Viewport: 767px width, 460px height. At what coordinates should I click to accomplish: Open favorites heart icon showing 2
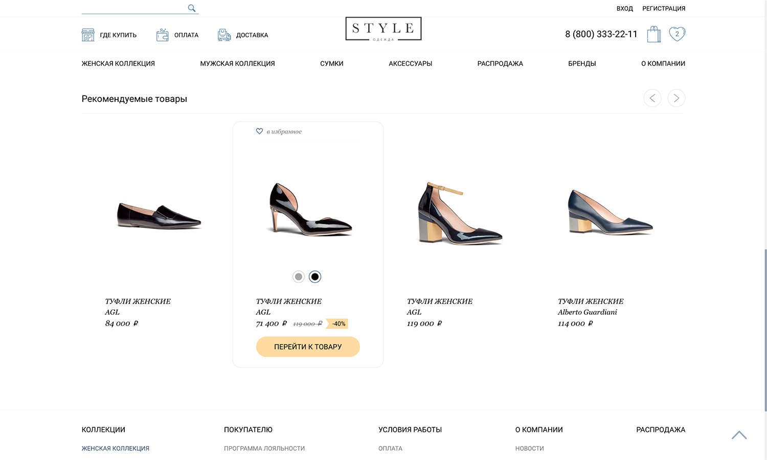point(677,34)
